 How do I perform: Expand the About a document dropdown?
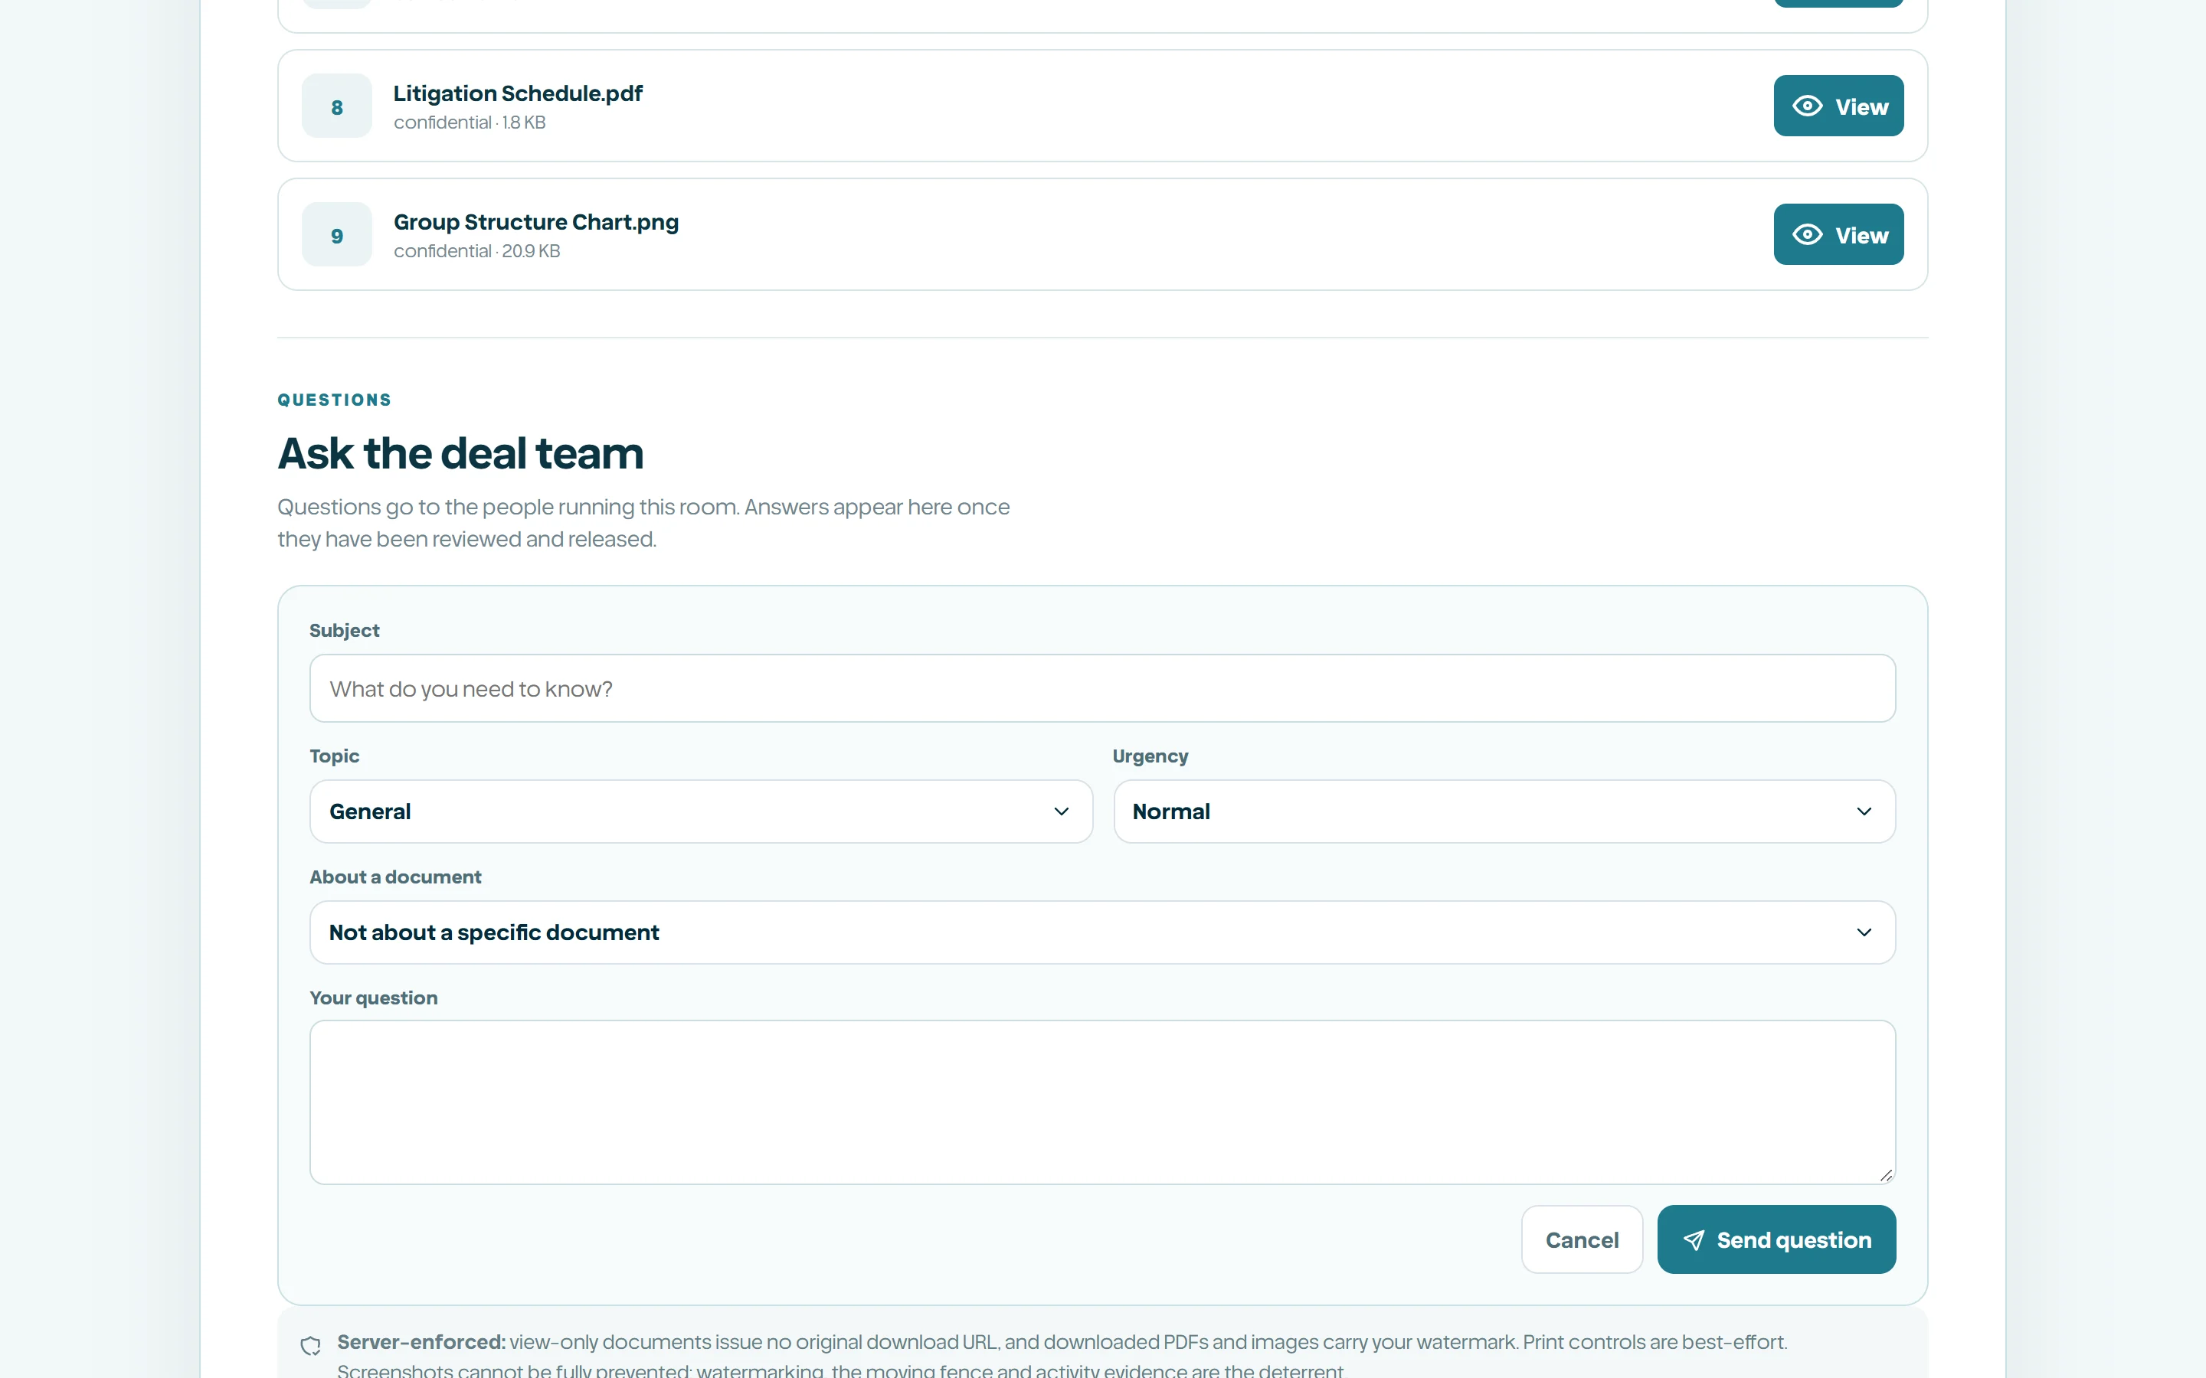coord(1102,932)
